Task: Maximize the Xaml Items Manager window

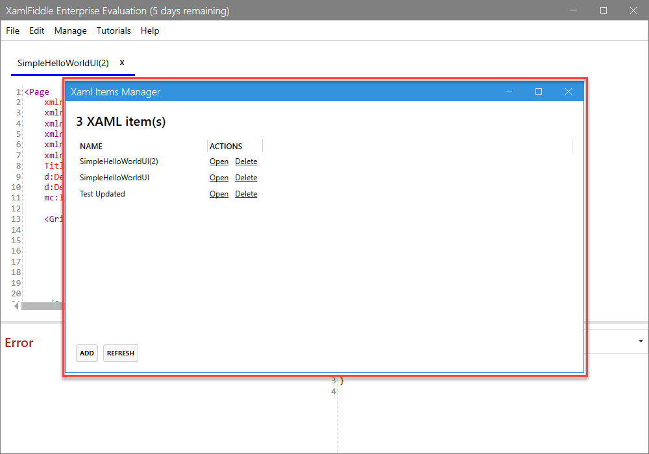Action: (539, 91)
